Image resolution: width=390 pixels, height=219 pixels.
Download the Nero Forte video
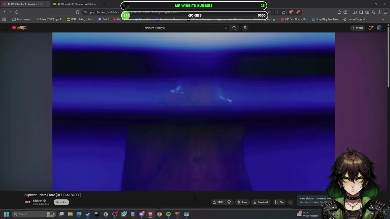point(261,202)
